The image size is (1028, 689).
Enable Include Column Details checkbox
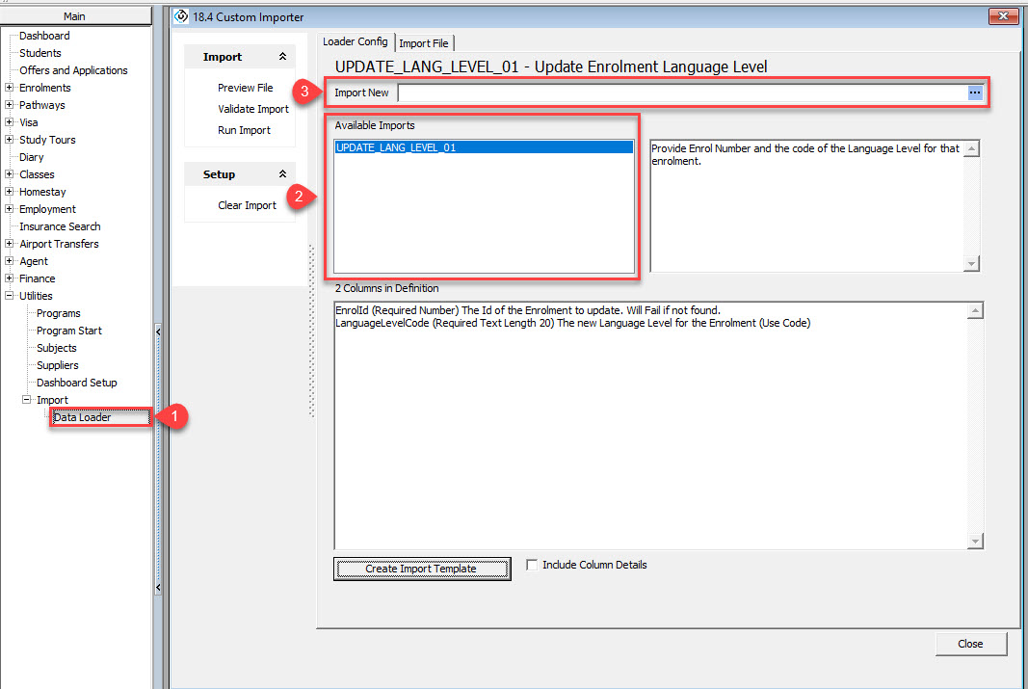(x=532, y=566)
